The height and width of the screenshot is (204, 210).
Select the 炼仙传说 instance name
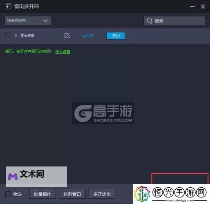27,36
